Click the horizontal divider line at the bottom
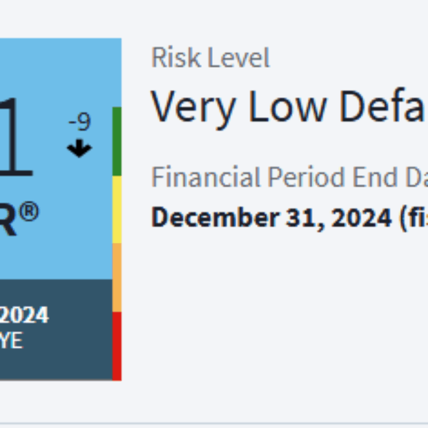Image resolution: width=428 pixels, height=428 pixels. (214, 423)
